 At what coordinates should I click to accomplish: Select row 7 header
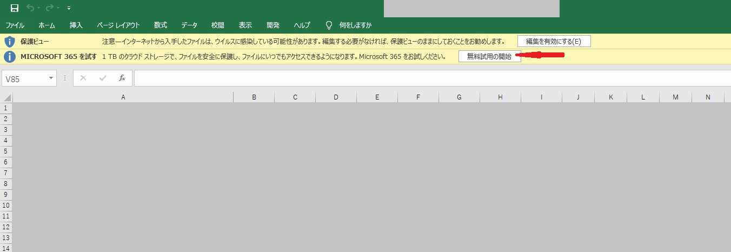point(6,173)
